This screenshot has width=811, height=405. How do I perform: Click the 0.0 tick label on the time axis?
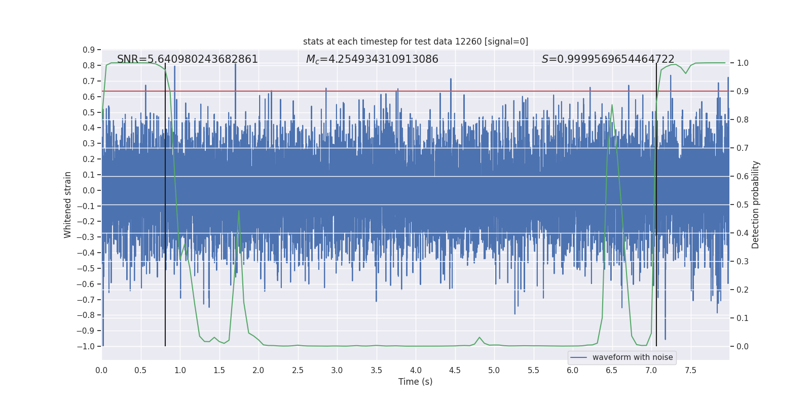coord(101,370)
